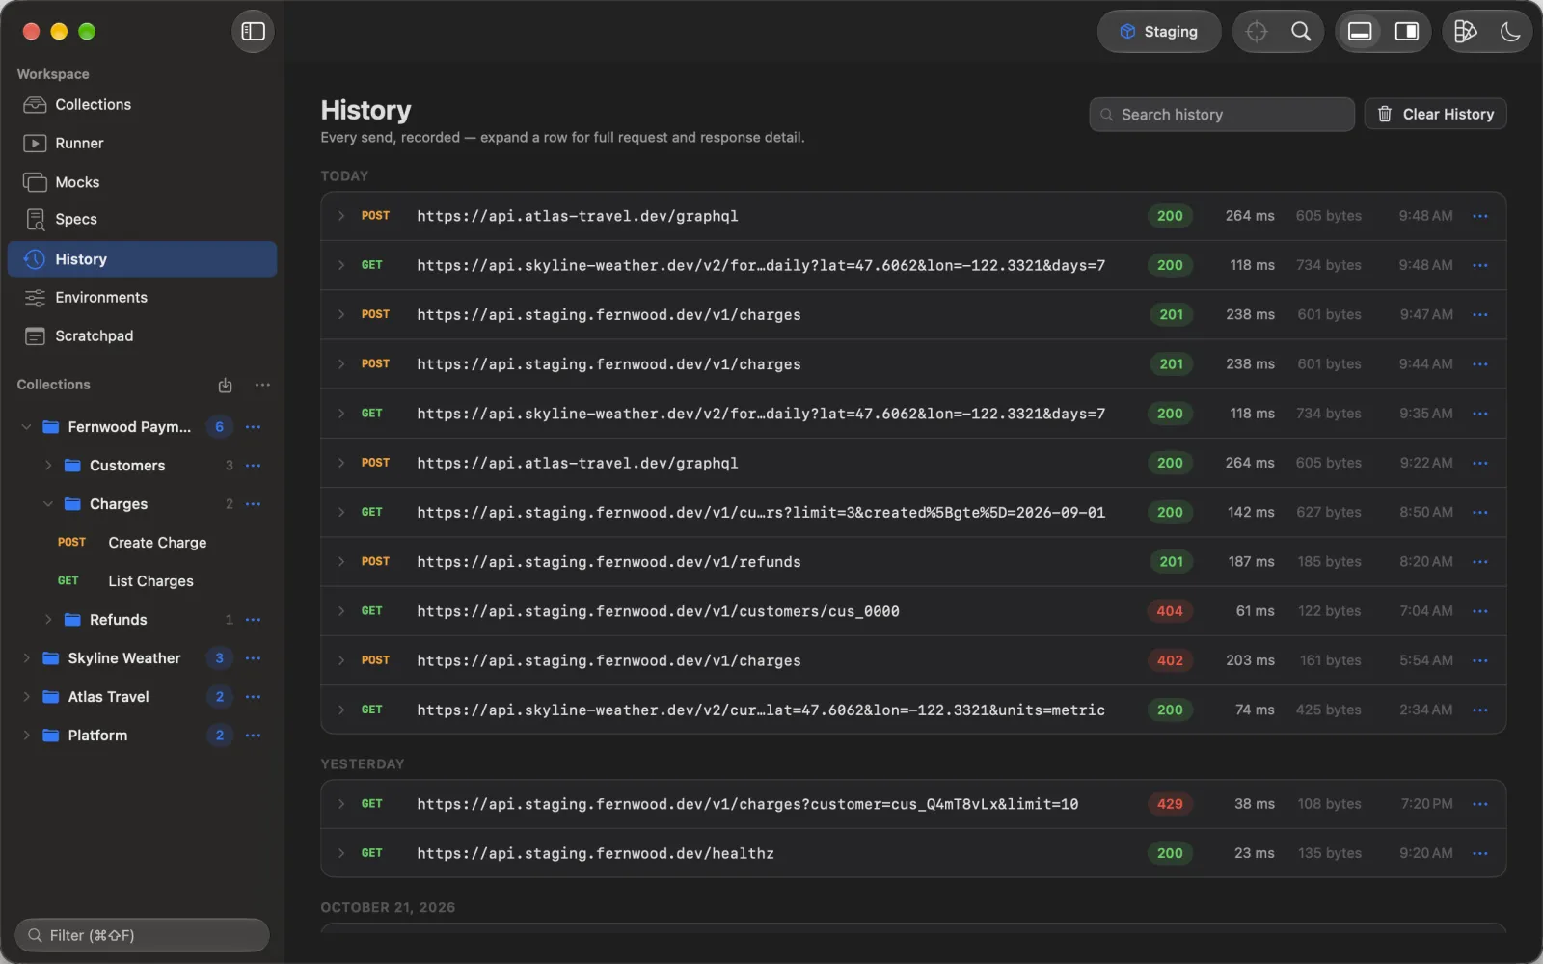The image size is (1543, 964).
Task: Expand the Customers folder
Action: coord(48,466)
